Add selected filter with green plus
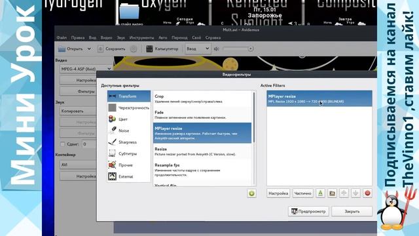The image size is (419, 236). click(251, 193)
